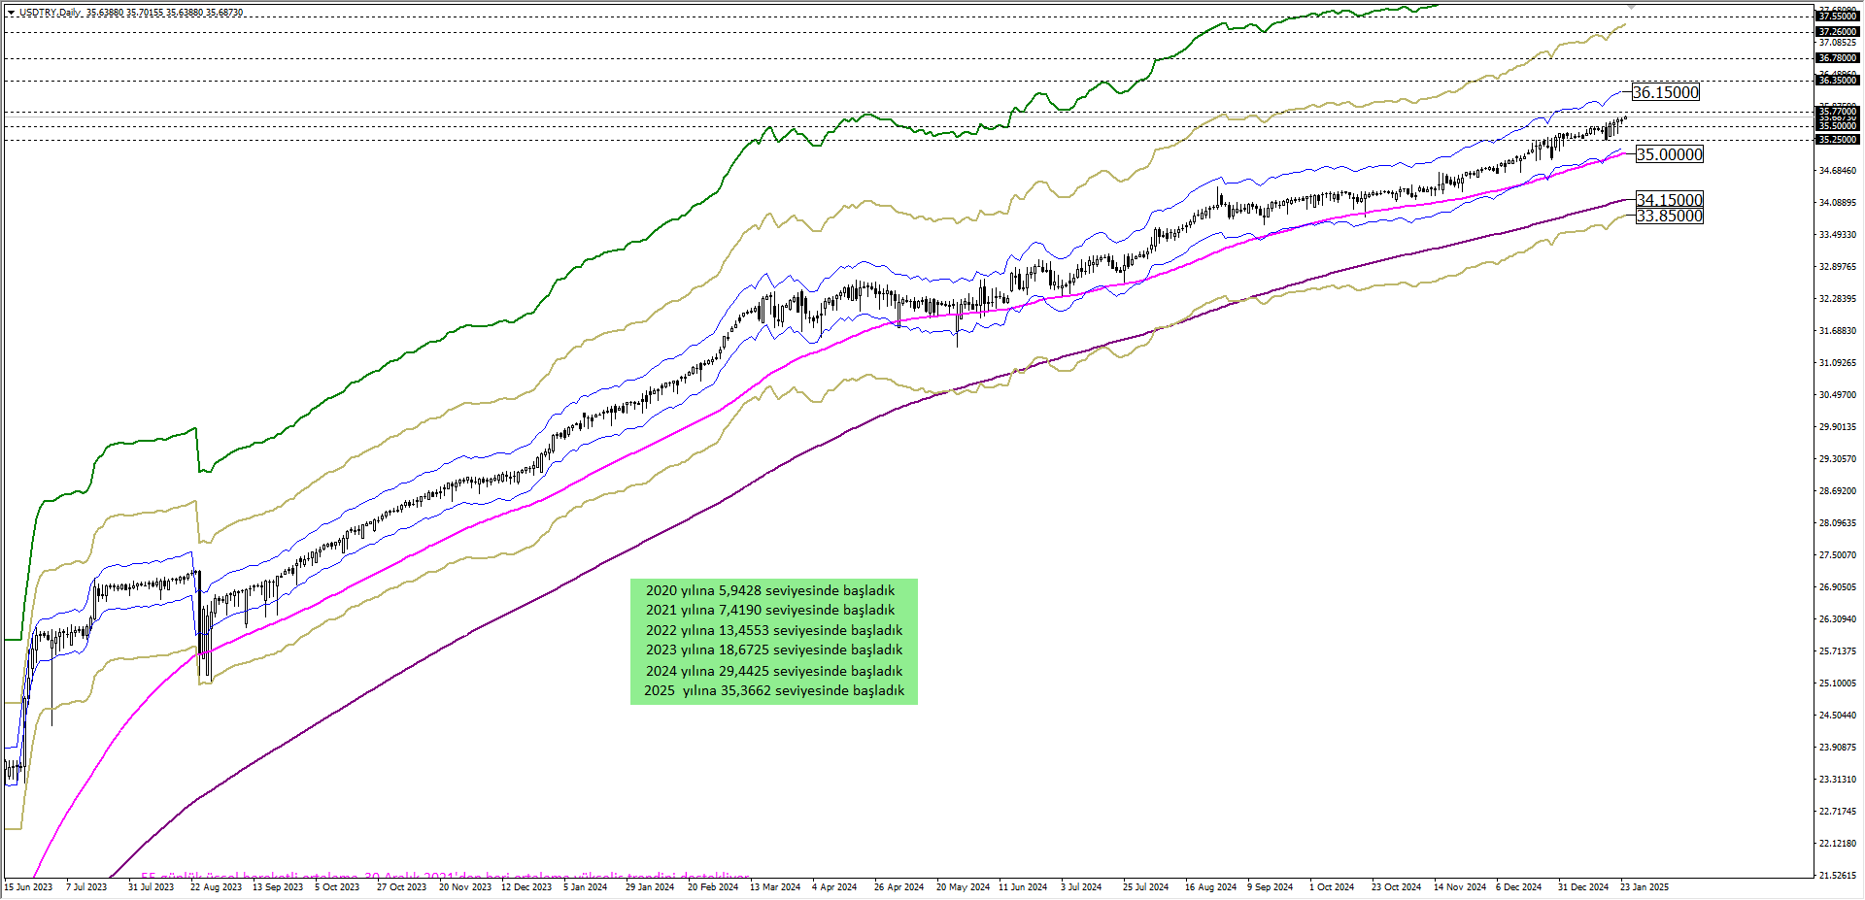This screenshot has width=1865, height=900.
Task: Click the 2020 yılına 5,9428 annotation line
Action: pos(770,590)
